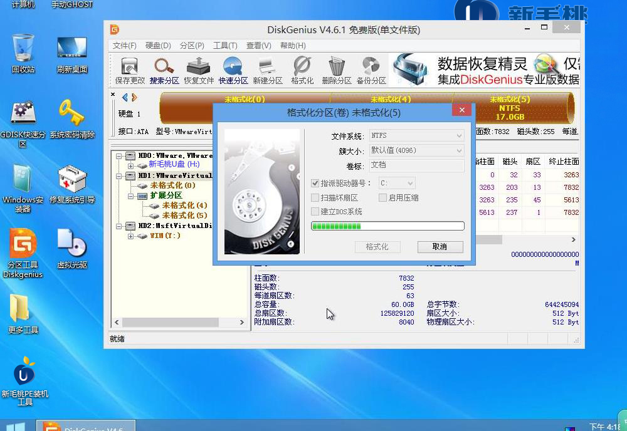This screenshot has height=431, width=627.
Task: Choose New Partition (新建分区) toolbar icon
Action: pos(268,70)
